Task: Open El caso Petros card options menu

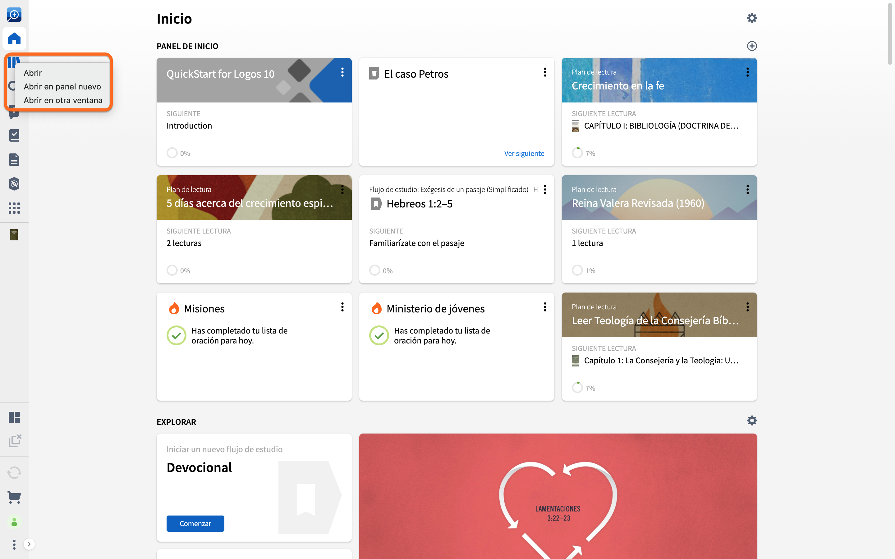Action: pyautogui.click(x=545, y=72)
